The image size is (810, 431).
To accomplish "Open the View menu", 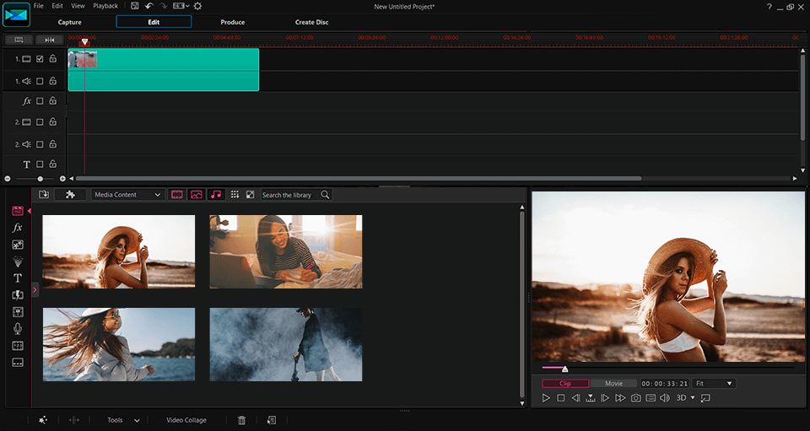I will pyautogui.click(x=78, y=6).
